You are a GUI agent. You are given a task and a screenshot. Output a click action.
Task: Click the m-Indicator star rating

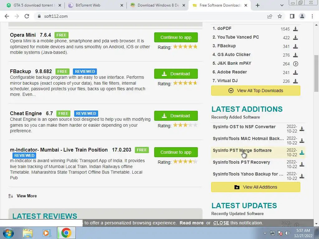[185, 162]
